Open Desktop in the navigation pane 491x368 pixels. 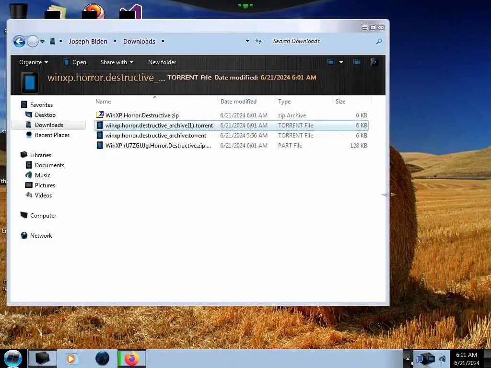click(40, 115)
